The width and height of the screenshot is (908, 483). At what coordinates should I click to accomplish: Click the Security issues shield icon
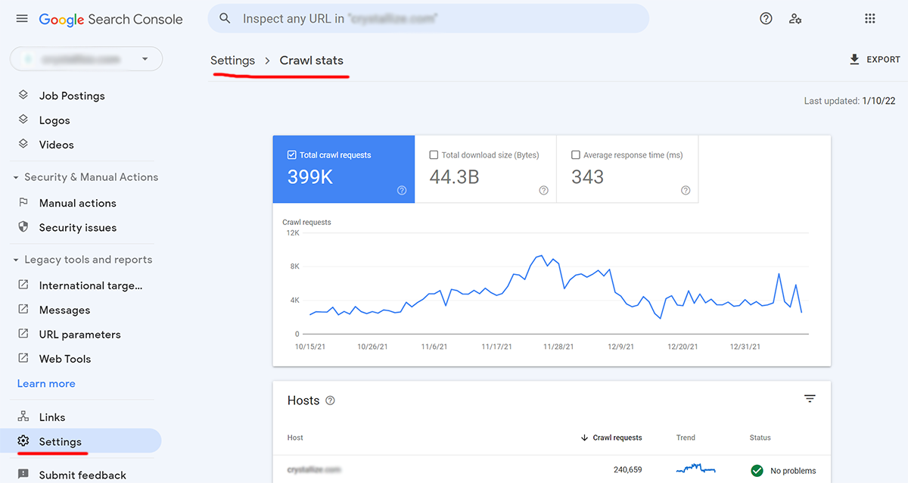(x=23, y=227)
